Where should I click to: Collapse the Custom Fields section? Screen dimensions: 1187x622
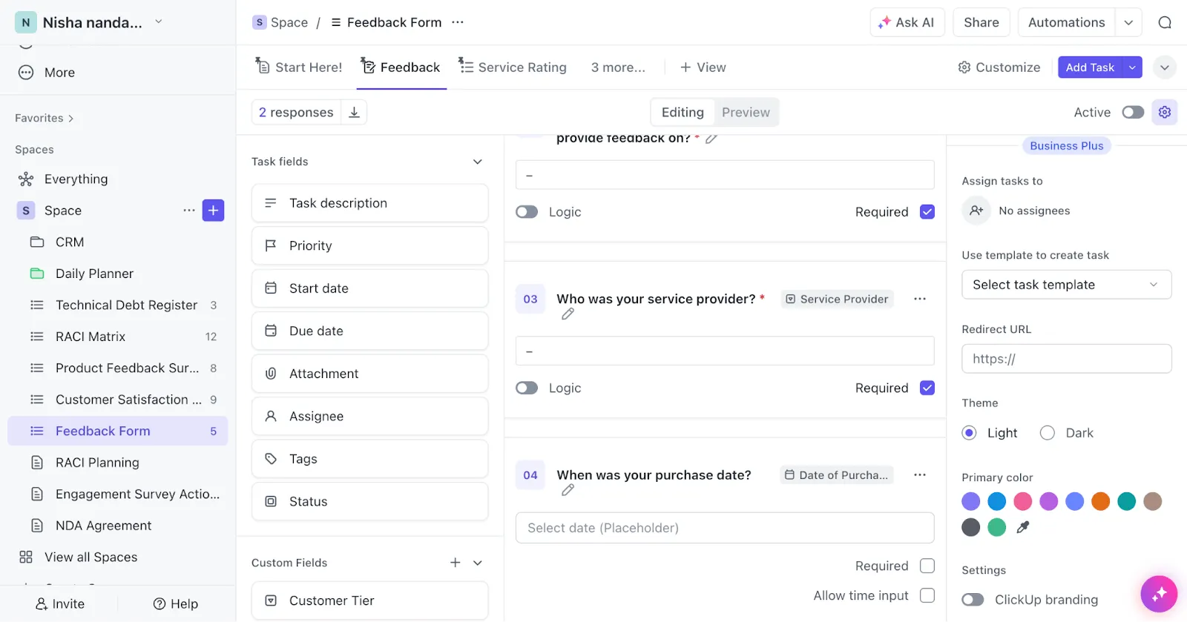[x=478, y=563]
